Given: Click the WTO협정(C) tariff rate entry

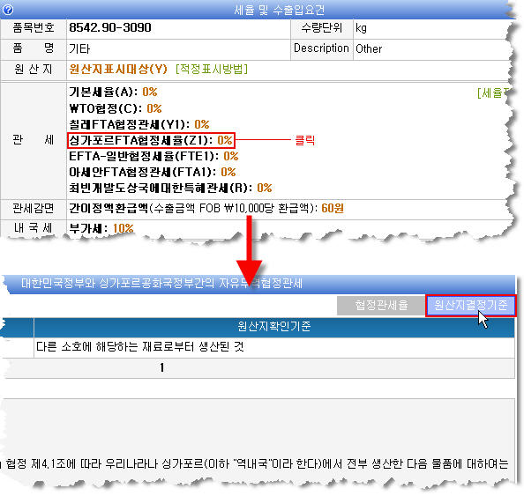Looking at the screenshot, I should pos(116,108).
